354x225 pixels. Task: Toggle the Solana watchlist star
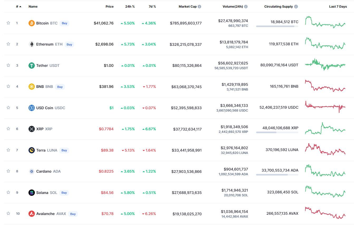(x=8, y=192)
